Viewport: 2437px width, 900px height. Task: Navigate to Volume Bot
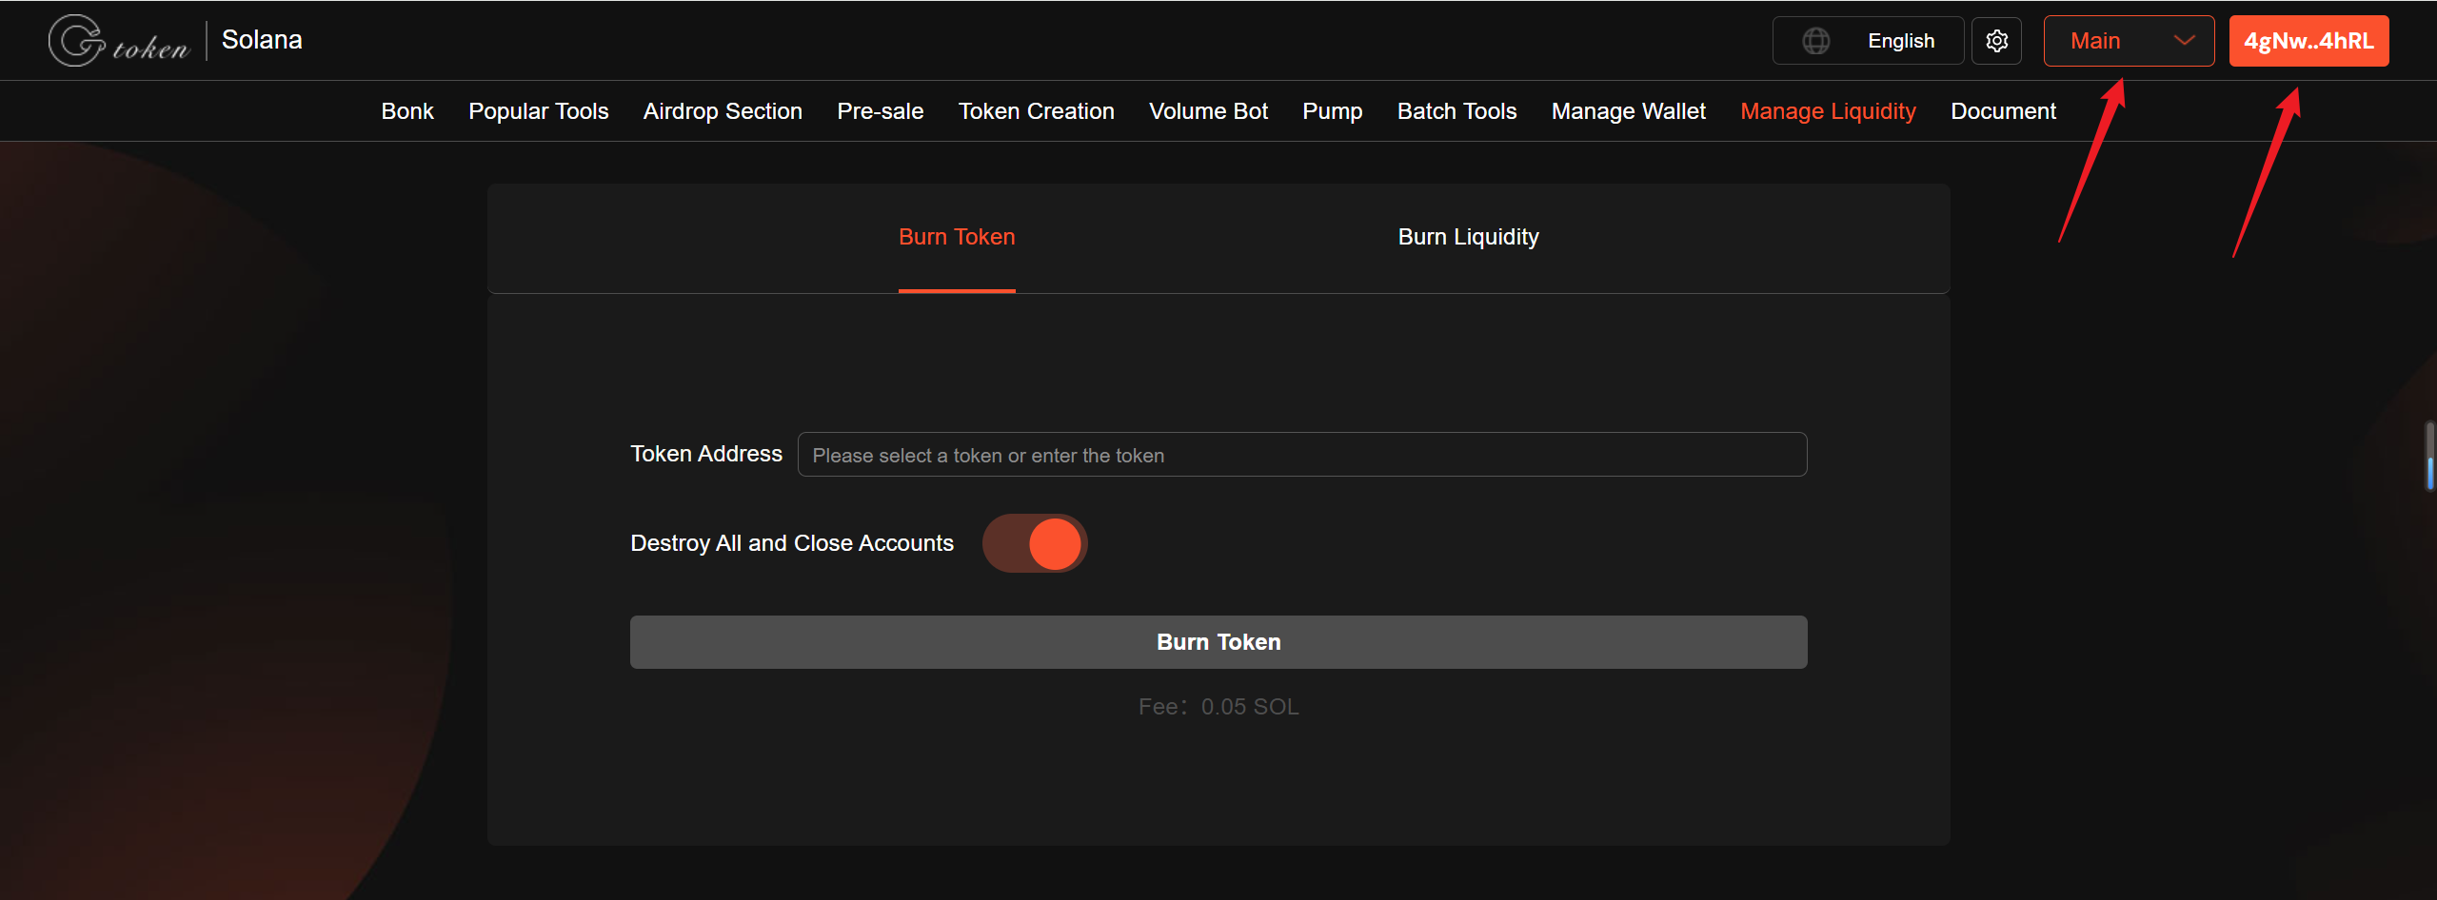(x=1208, y=111)
